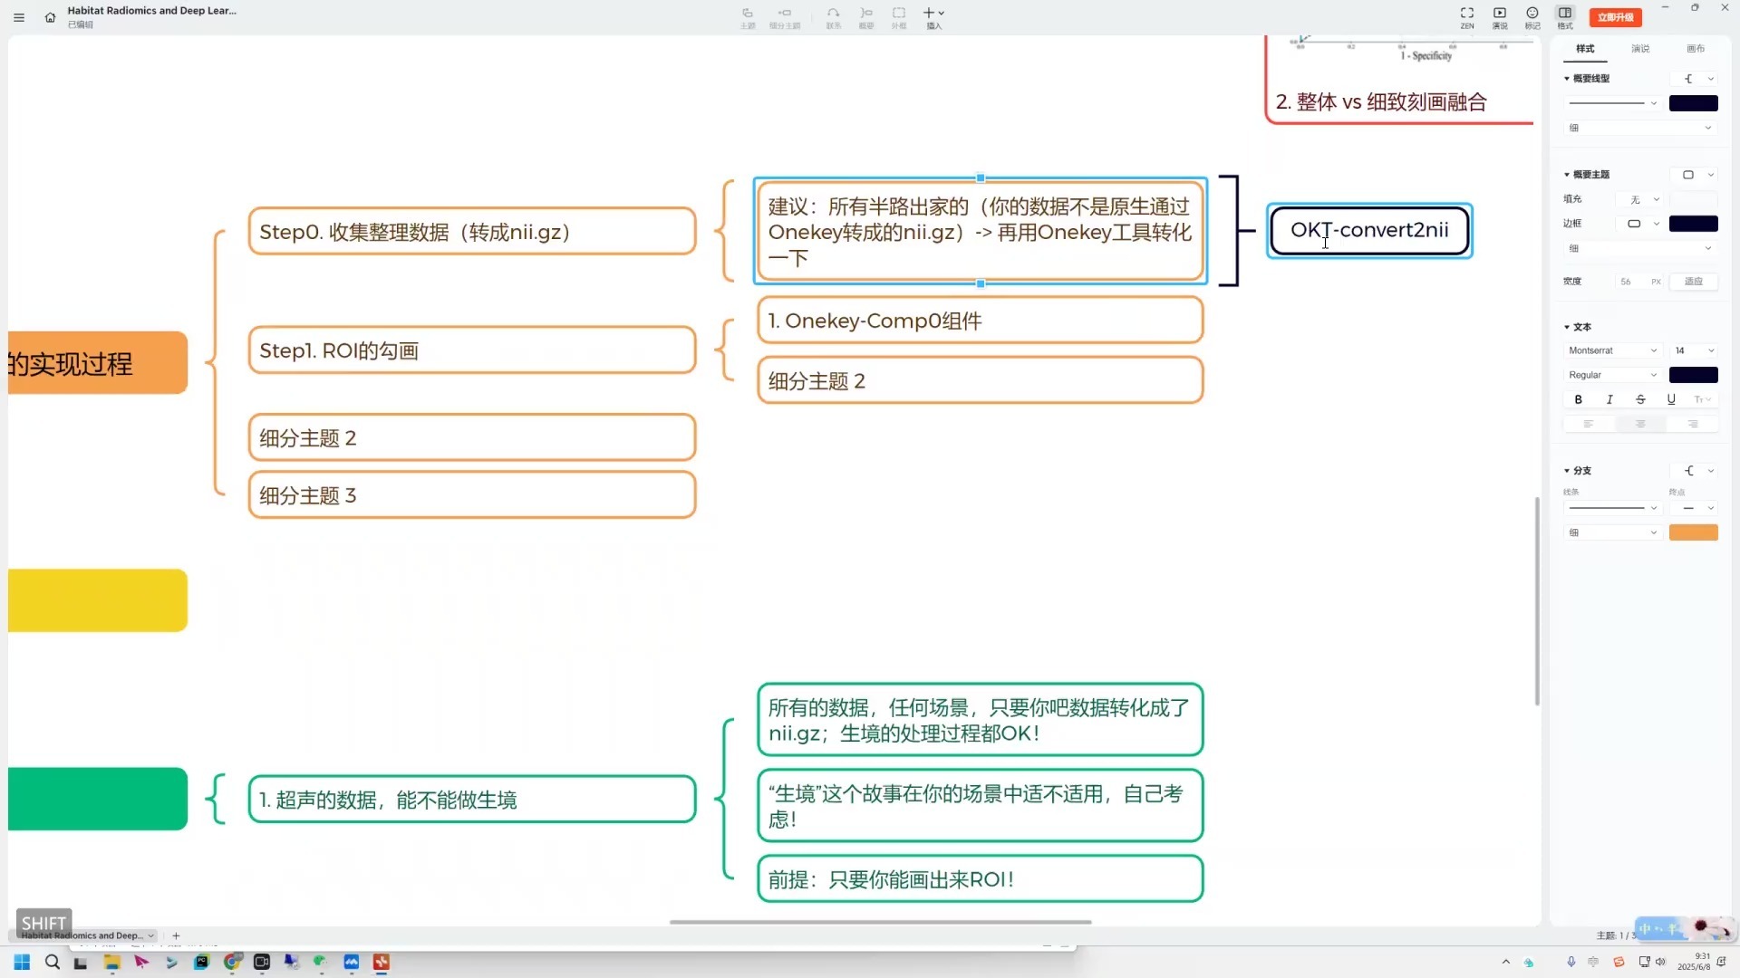Toggle strikethrough formatting
Image resolution: width=1740 pixels, height=978 pixels.
(1640, 399)
